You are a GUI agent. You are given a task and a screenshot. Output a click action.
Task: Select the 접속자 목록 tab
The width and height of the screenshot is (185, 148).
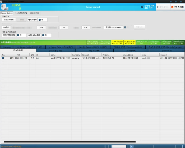point(18,50)
